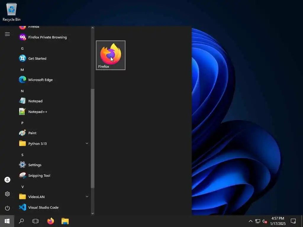
Task: Launch Visual Studio Code
Action: tap(53, 207)
